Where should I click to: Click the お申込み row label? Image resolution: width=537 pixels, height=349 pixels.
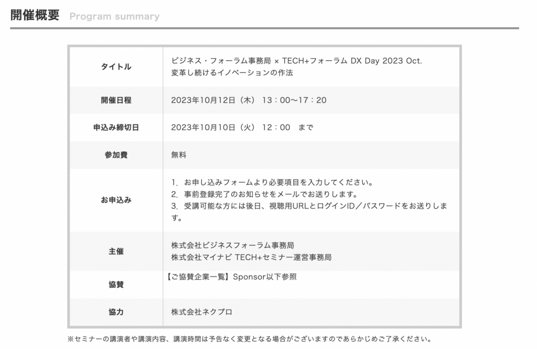pyautogui.click(x=116, y=200)
